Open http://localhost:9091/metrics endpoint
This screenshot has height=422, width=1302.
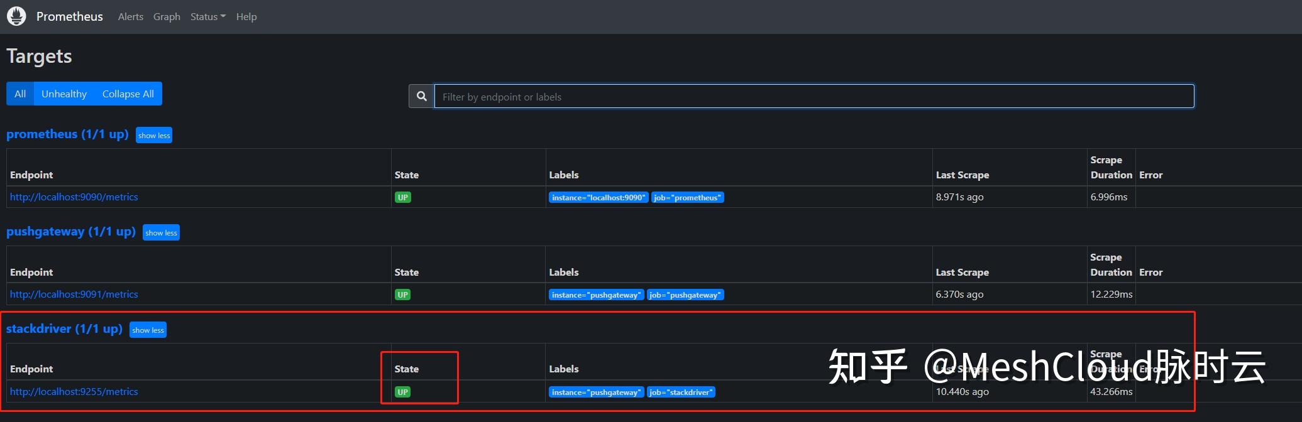click(74, 294)
